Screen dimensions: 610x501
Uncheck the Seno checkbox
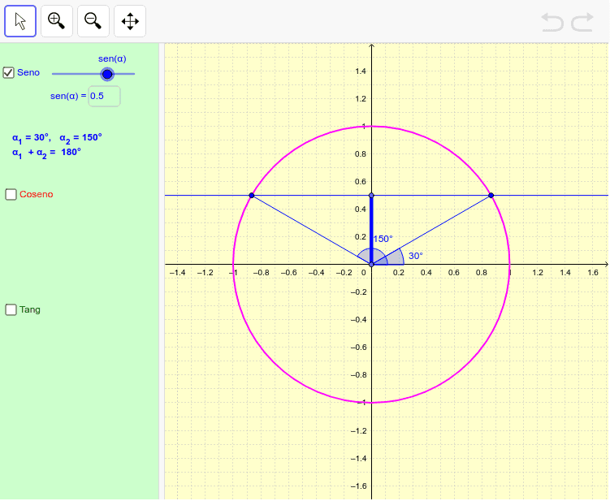click(x=9, y=73)
